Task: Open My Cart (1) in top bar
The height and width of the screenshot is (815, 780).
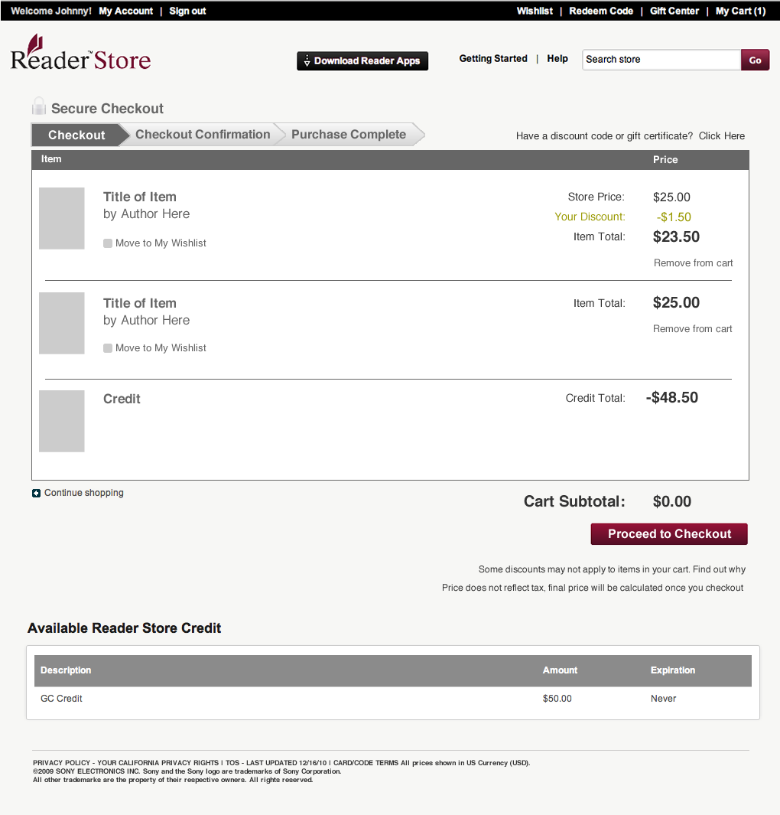Action: click(x=740, y=11)
